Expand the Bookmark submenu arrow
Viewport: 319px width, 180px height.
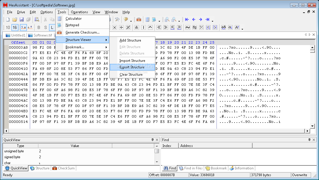[106, 47]
